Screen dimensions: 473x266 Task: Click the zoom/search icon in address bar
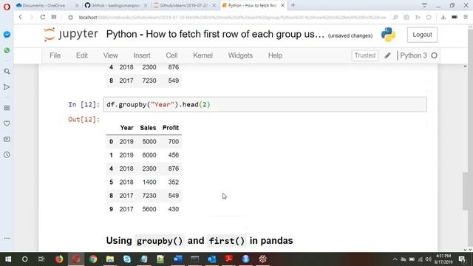[x=395, y=17]
